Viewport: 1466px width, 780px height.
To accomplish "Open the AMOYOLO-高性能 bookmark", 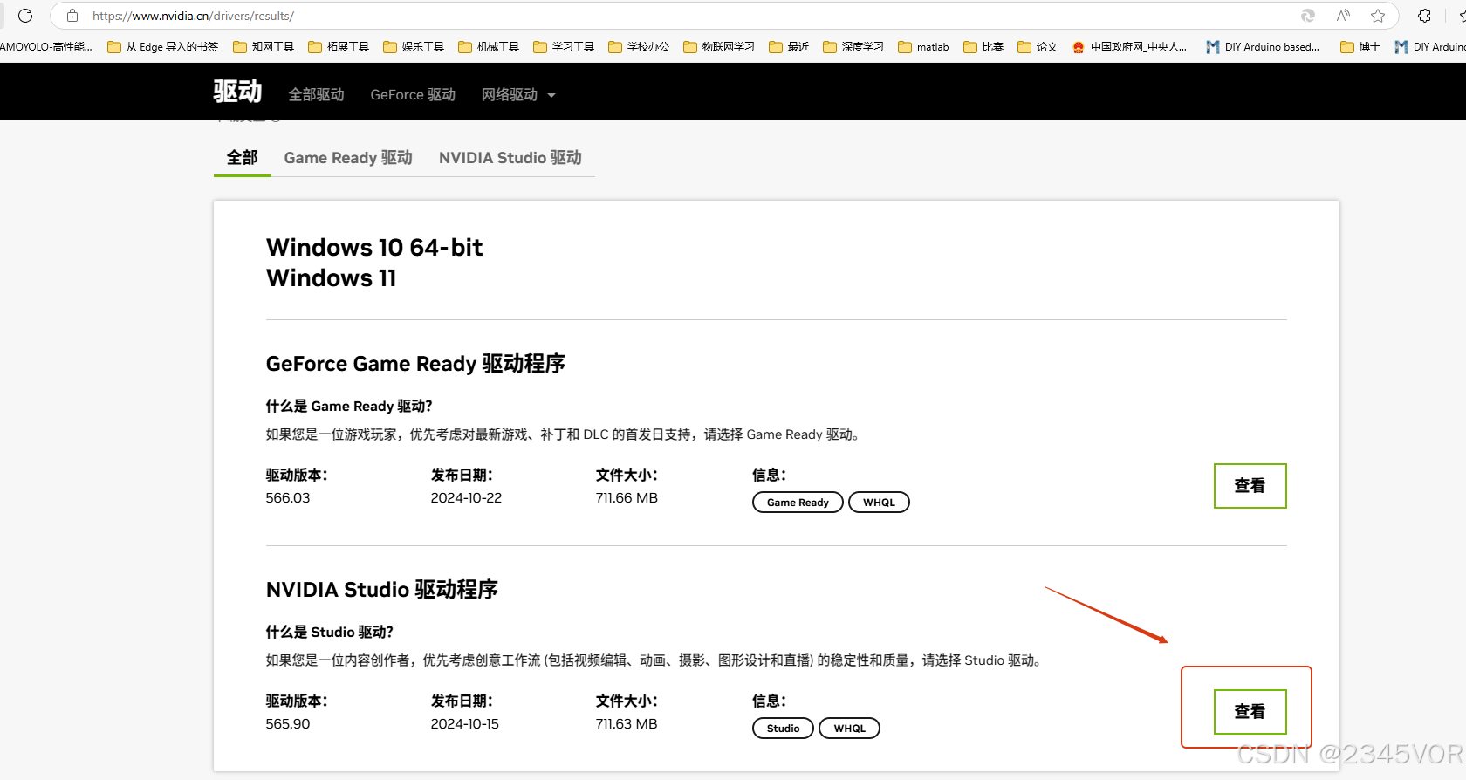I will pyautogui.click(x=46, y=47).
